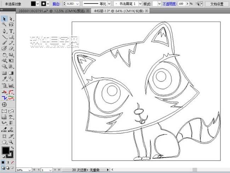Select the Scale tool
Image resolution: width=230 pixels, height=173 pixels.
coord(11,55)
